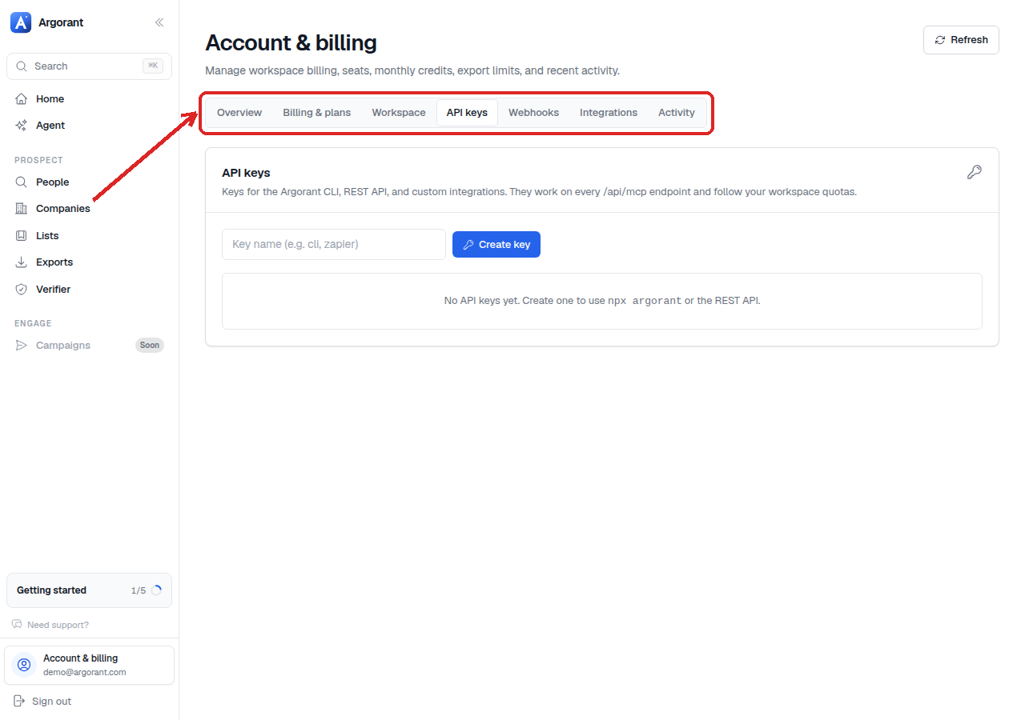Switch to the Webhooks tab
1025x720 pixels.
click(533, 113)
